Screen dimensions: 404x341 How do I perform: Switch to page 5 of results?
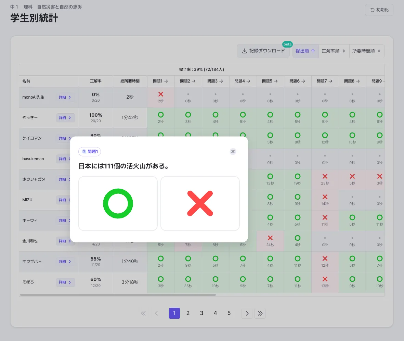pos(229,313)
